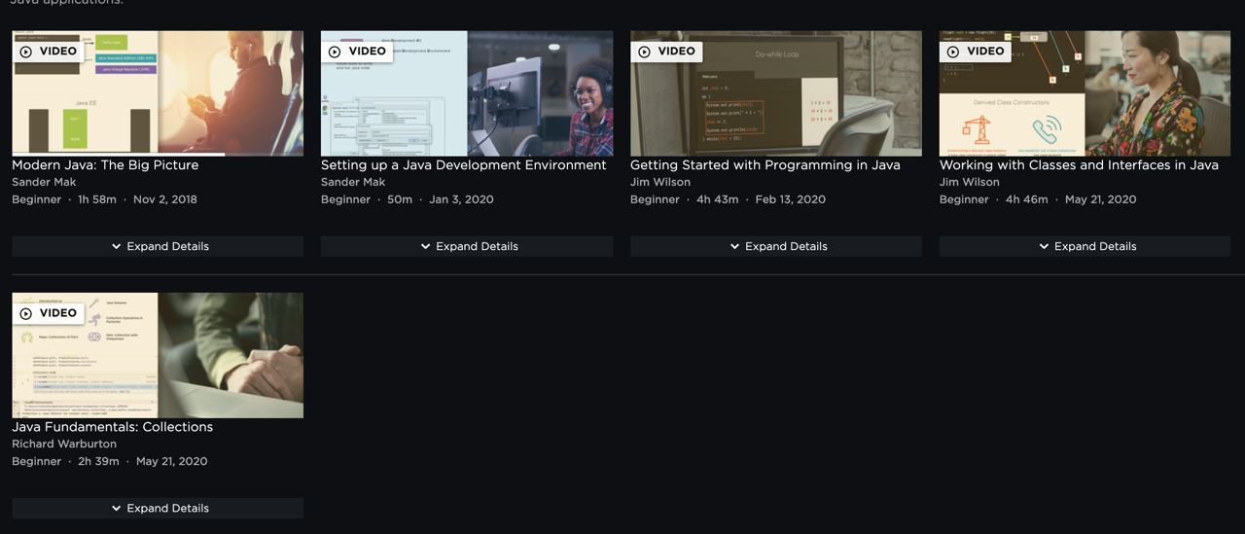Open Working with Classes and Interfaces in Java title

pos(1079,165)
